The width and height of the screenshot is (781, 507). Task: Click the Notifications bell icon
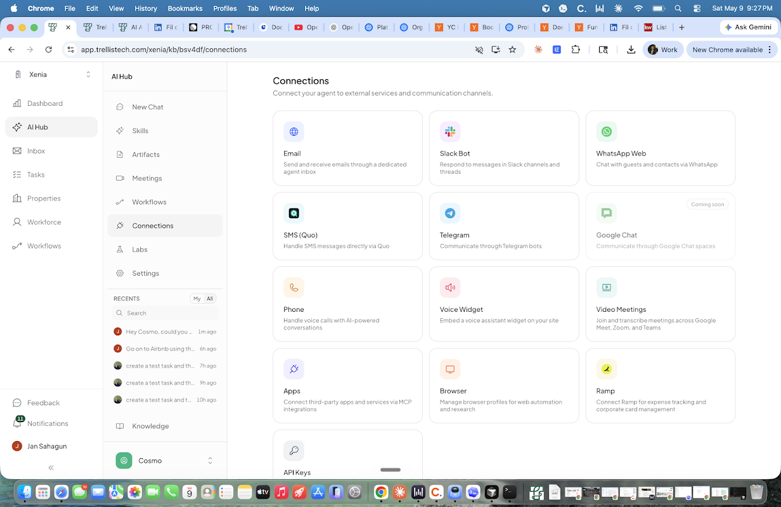[17, 423]
